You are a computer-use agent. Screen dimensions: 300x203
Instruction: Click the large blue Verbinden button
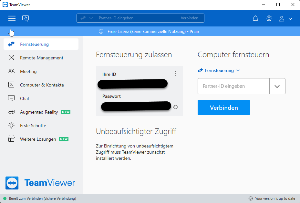[224, 107]
